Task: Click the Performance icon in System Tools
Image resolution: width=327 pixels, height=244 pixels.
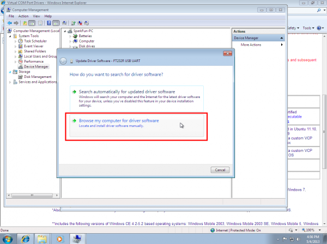Action: click(20, 62)
